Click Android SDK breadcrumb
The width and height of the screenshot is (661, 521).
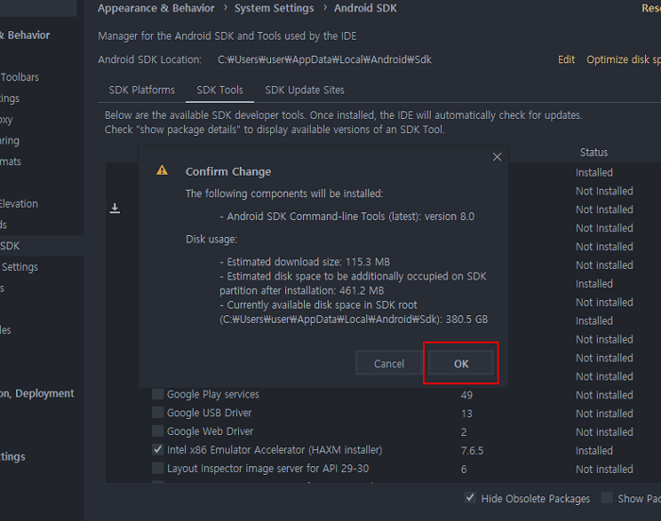click(x=365, y=8)
